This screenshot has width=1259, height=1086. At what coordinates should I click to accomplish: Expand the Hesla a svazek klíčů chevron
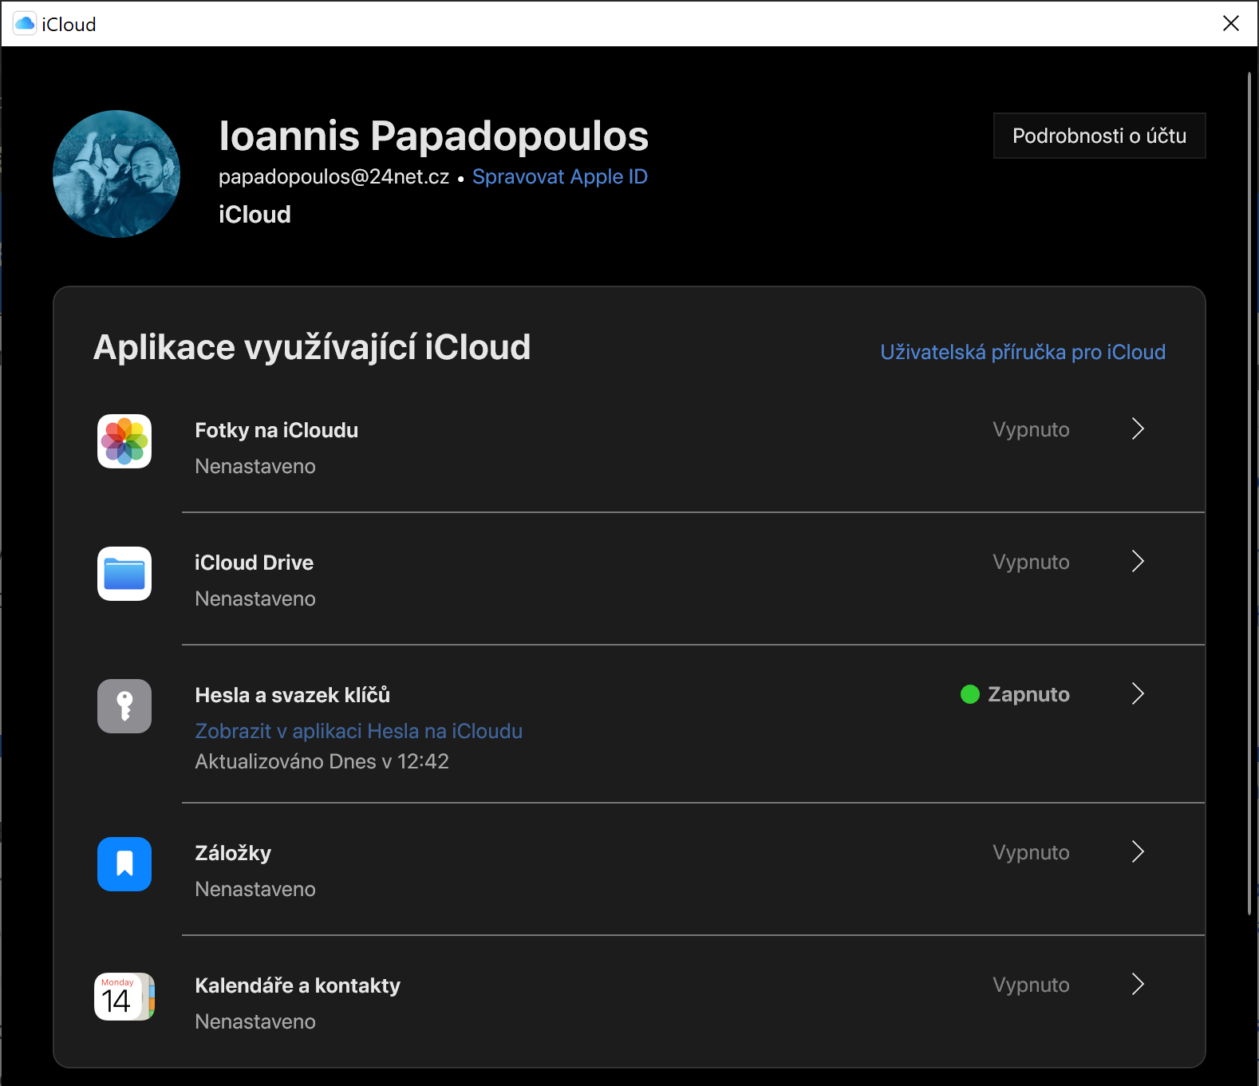(x=1139, y=694)
